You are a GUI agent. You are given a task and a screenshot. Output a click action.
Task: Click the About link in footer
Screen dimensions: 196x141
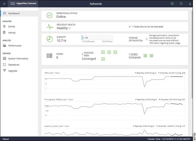6,139
